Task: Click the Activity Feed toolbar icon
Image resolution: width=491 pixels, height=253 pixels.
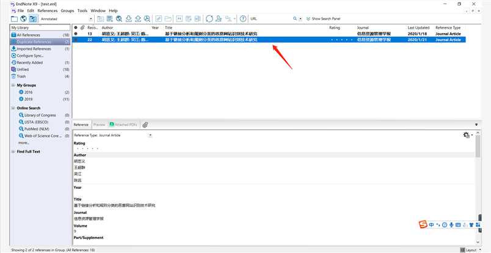Action: (x=228, y=19)
